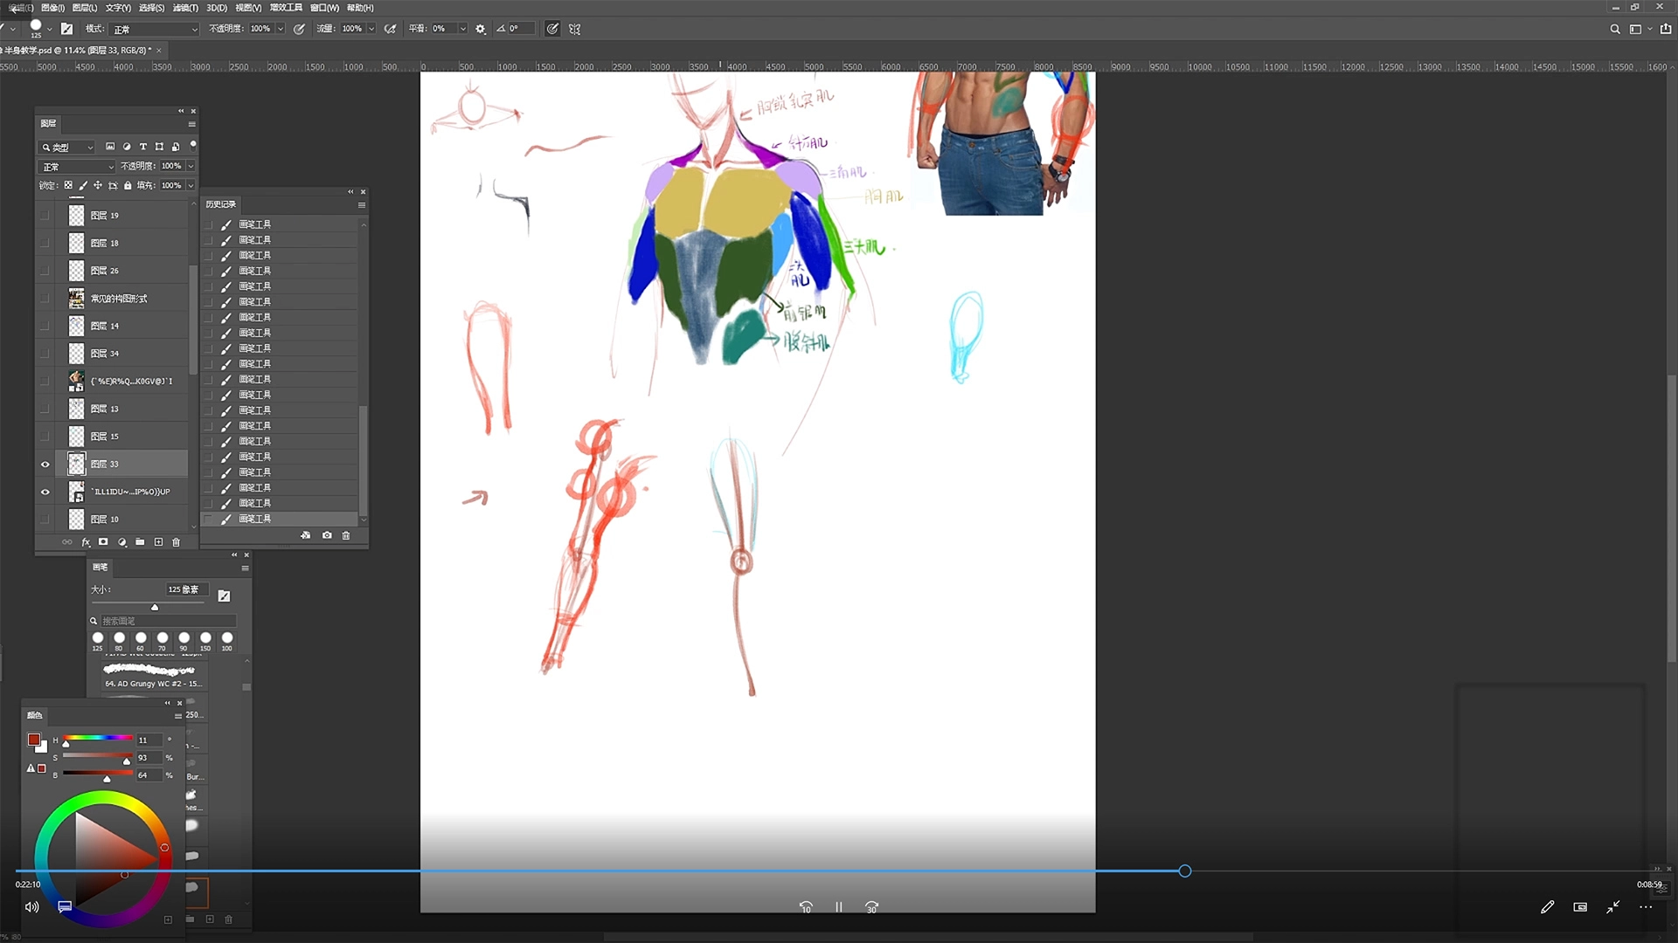1678x943 pixels.
Task: Lock all with the padlock icon
Action: click(x=128, y=185)
